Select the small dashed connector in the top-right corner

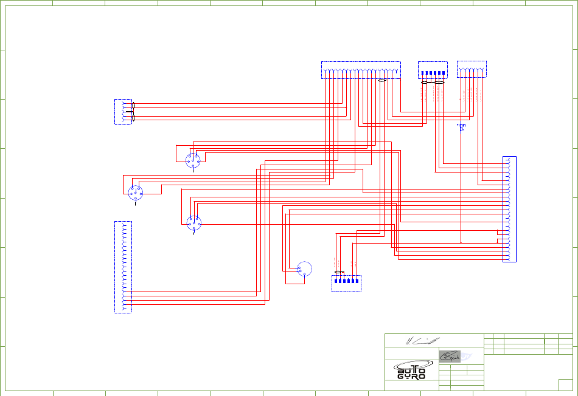coord(472,69)
